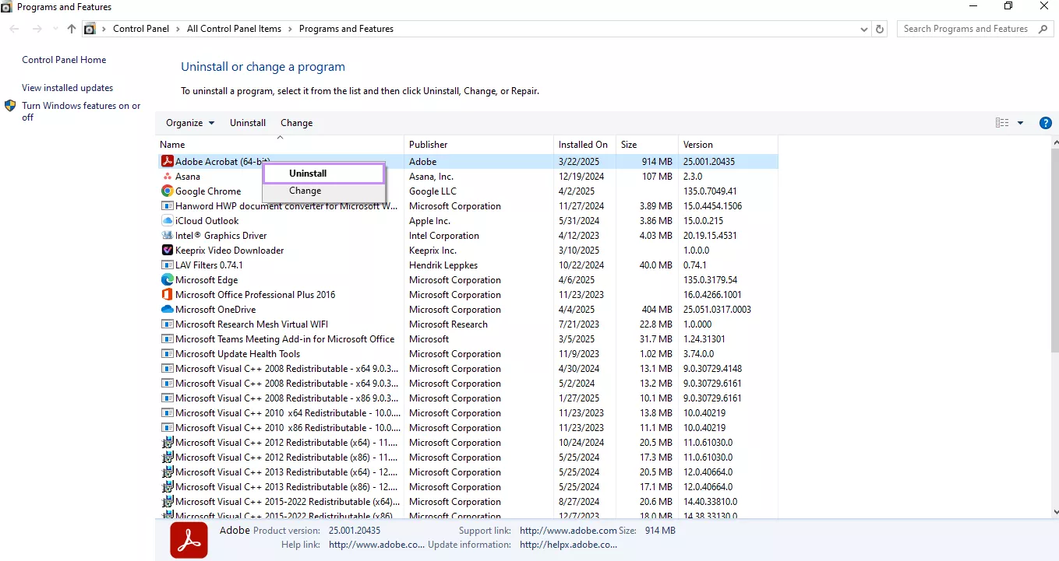1059x561 pixels.
Task: Click the Adobe icon in the details pane
Action: tap(189, 539)
